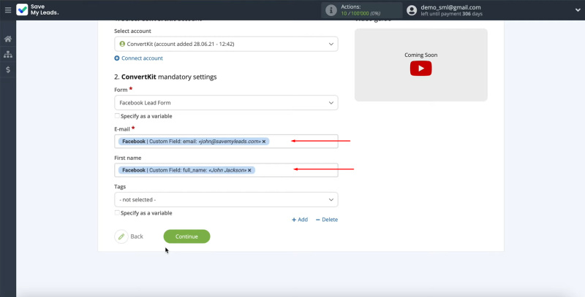The height and width of the screenshot is (297, 585).
Task: Click the user account avatar icon
Action: click(412, 10)
